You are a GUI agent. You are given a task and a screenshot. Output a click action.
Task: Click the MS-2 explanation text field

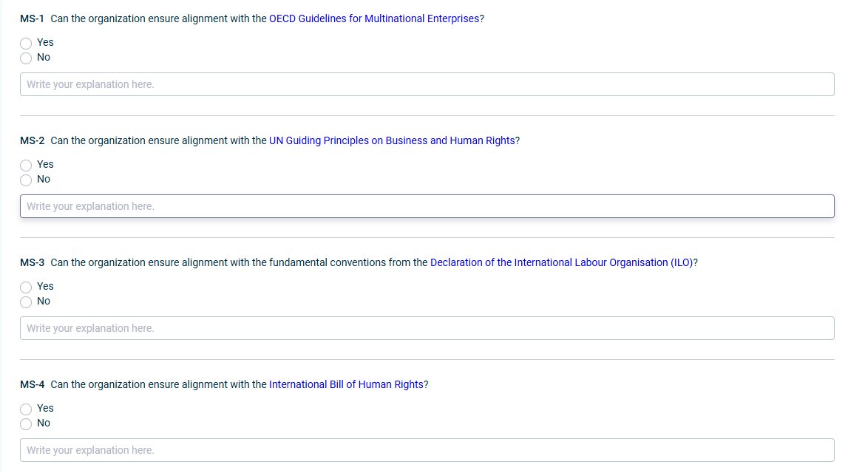point(427,206)
